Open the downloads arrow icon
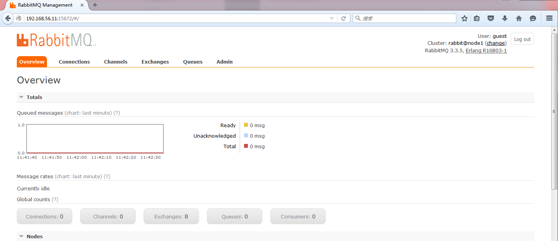 [505, 18]
